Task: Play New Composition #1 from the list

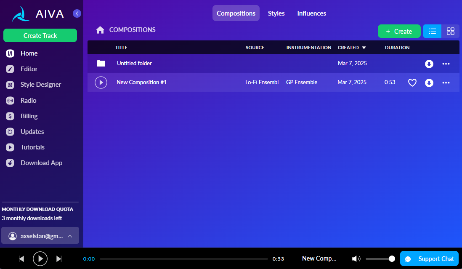Action: 101,83
